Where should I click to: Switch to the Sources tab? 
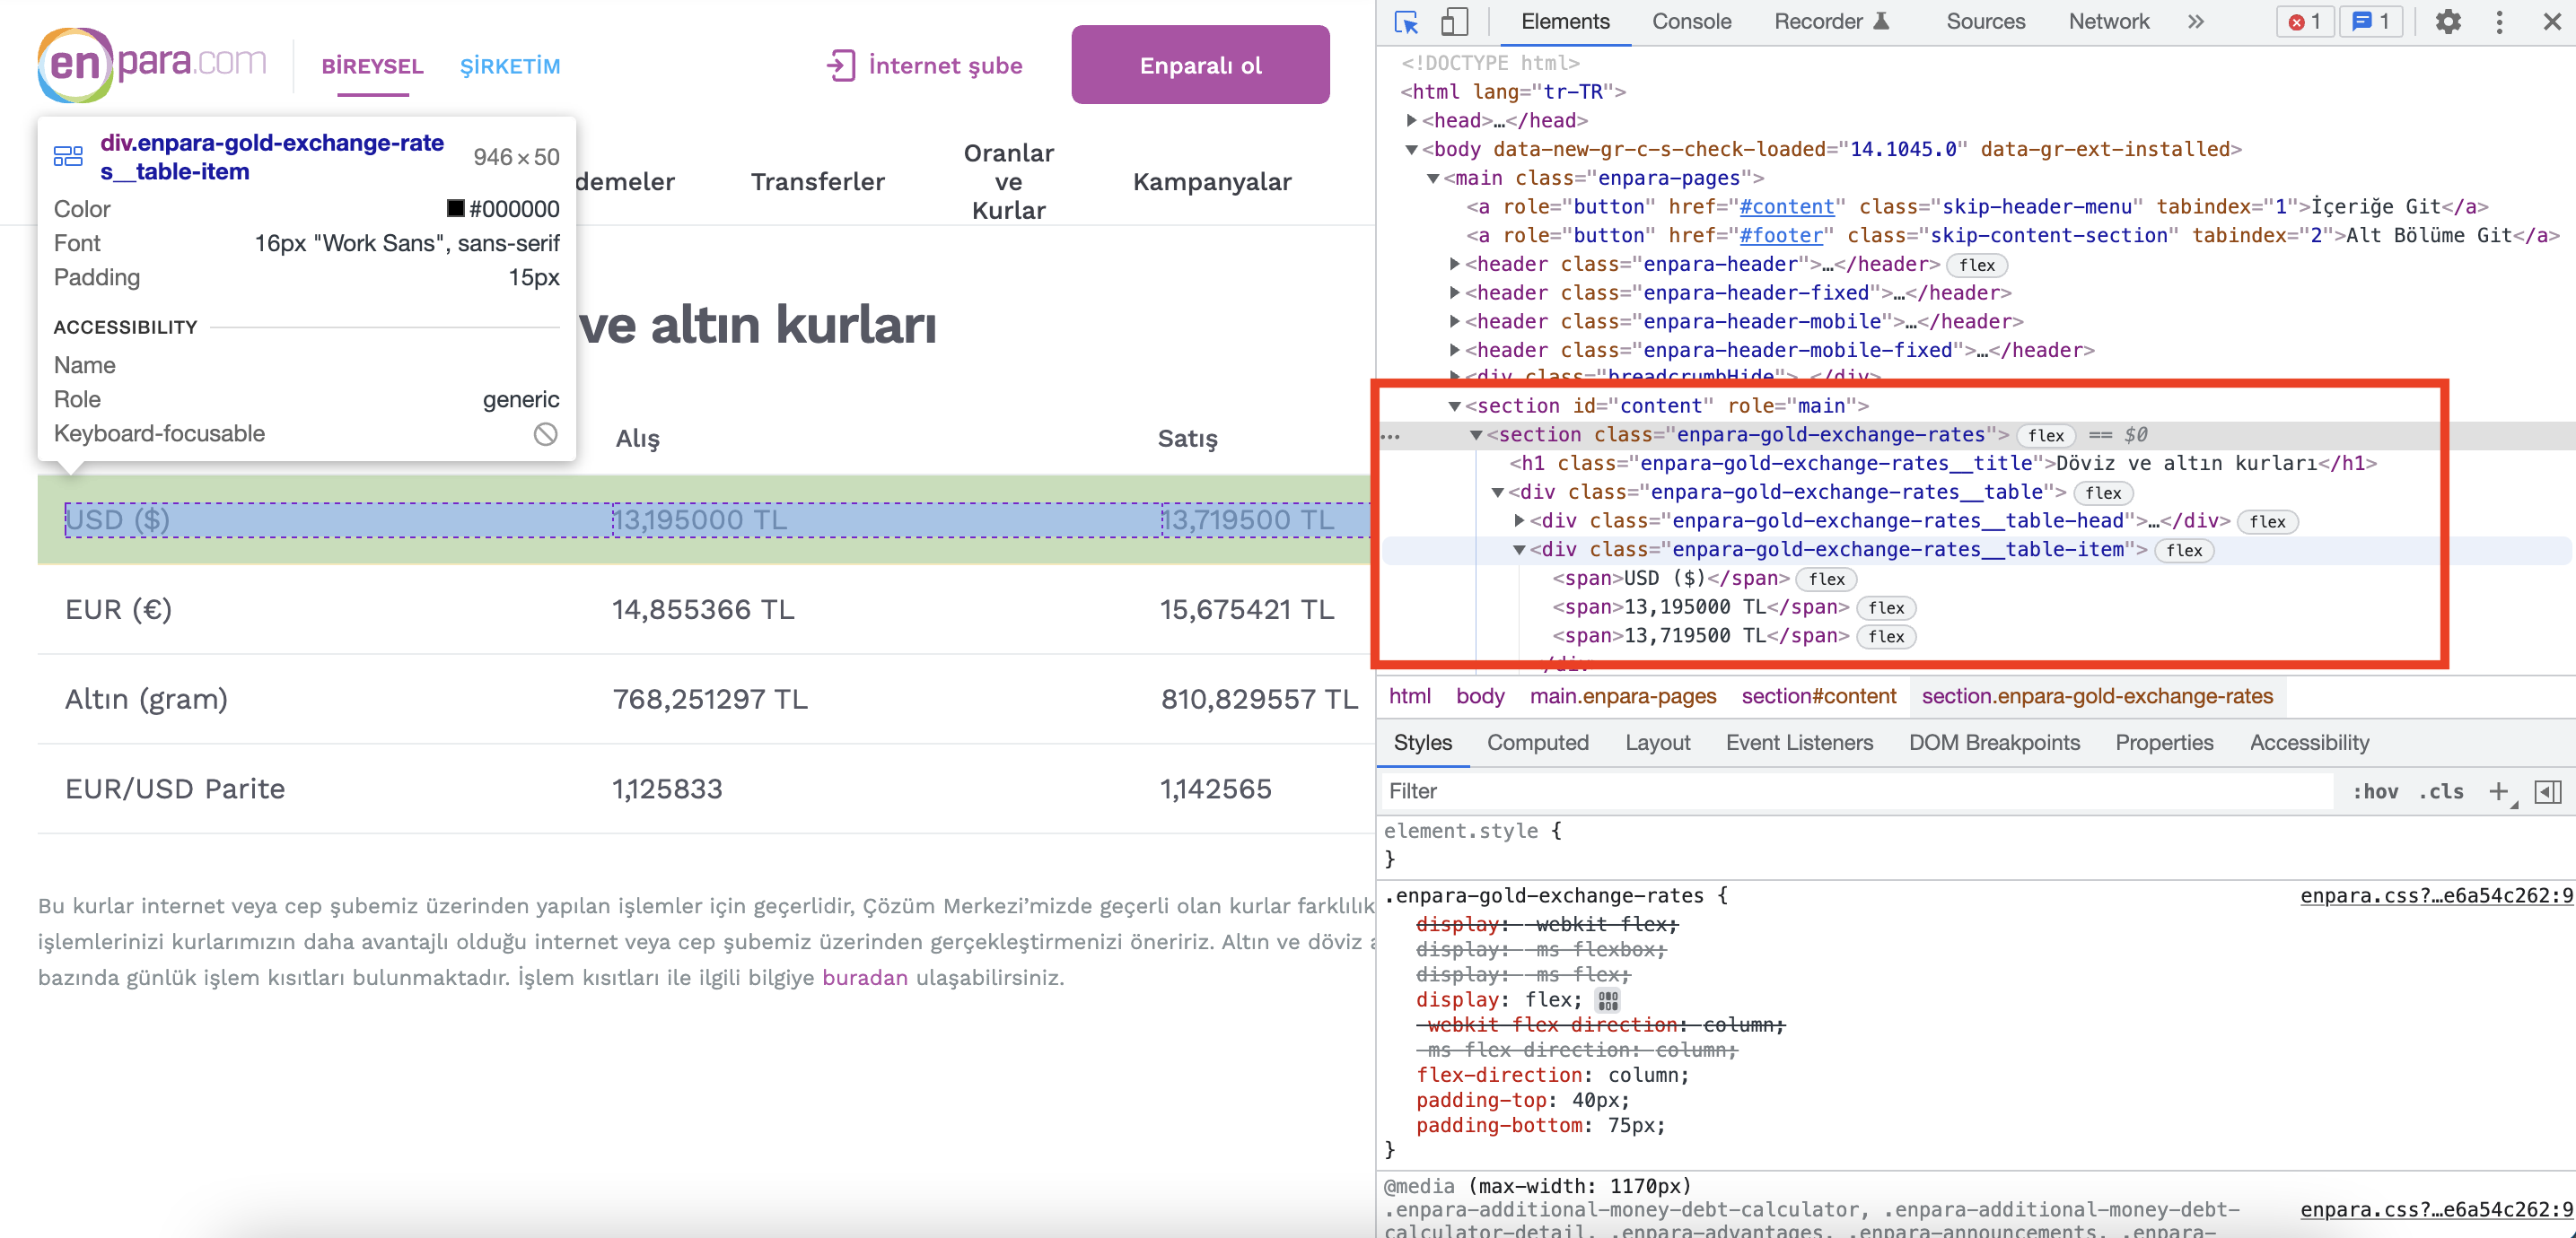click(1985, 22)
